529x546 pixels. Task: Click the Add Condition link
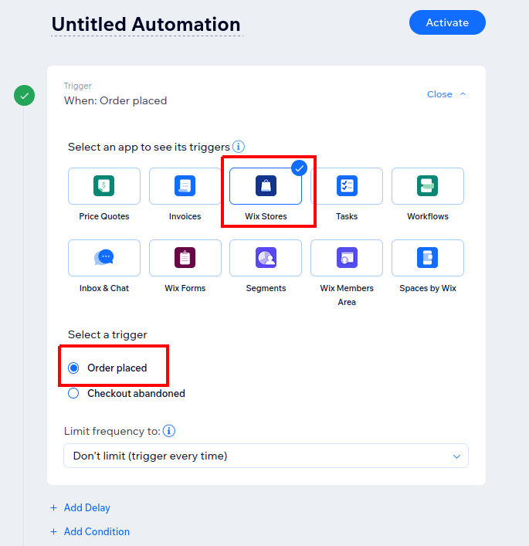(97, 532)
